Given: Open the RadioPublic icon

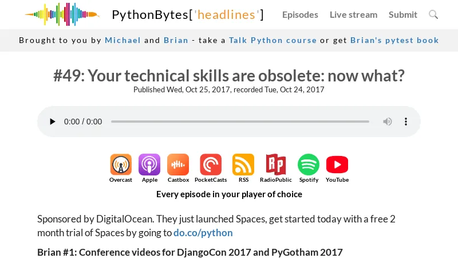Looking at the screenshot, I should [275, 165].
